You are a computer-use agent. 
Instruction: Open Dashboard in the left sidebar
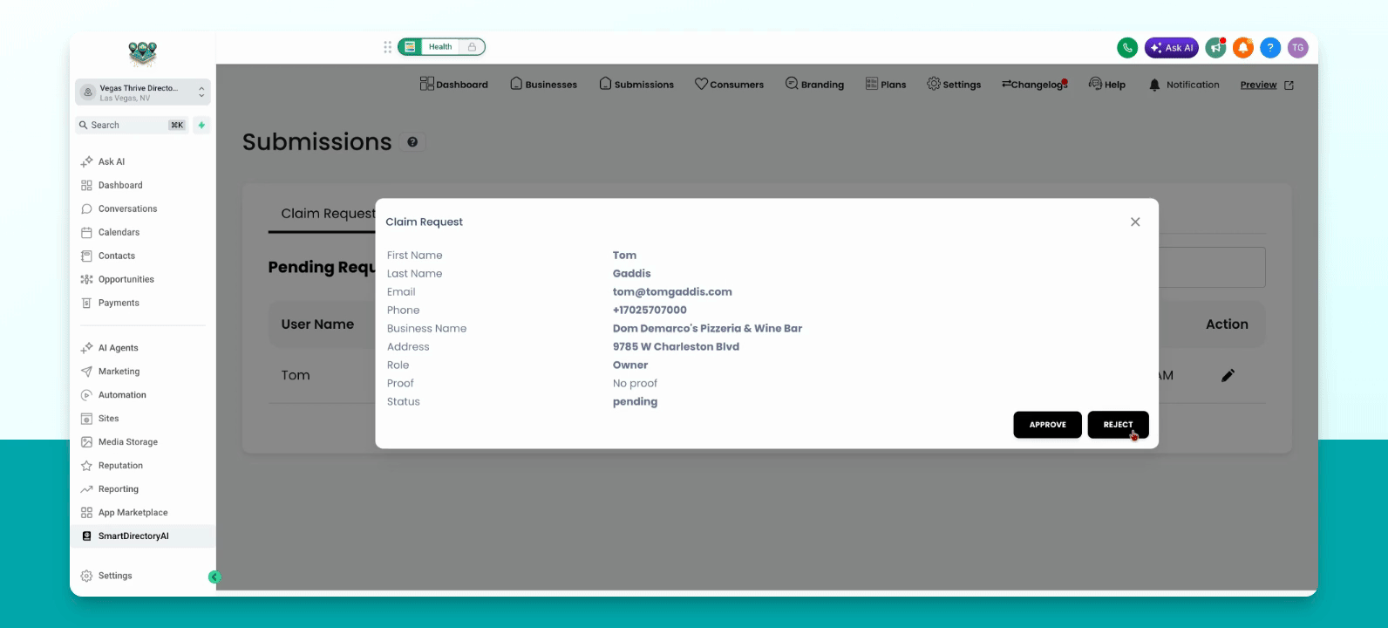(119, 185)
